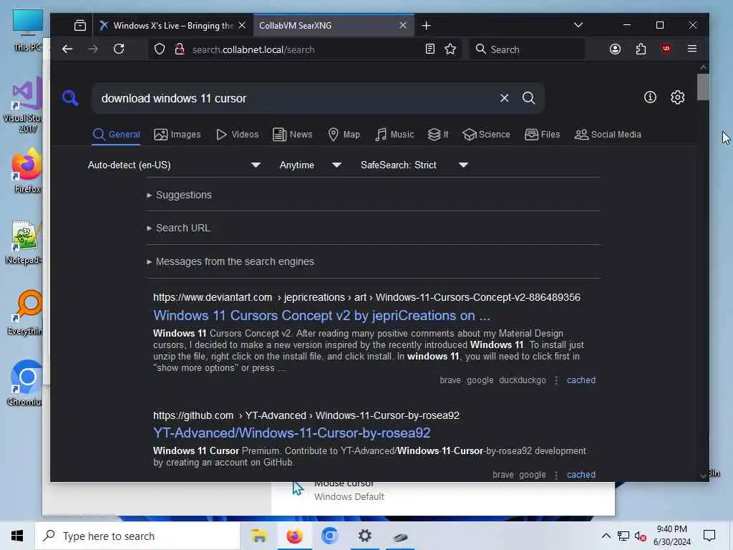Click the insecure connection lock icon

(x=180, y=49)
